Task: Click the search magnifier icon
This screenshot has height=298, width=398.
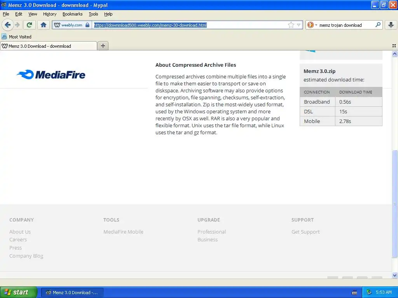Action: tap(378, 25)
